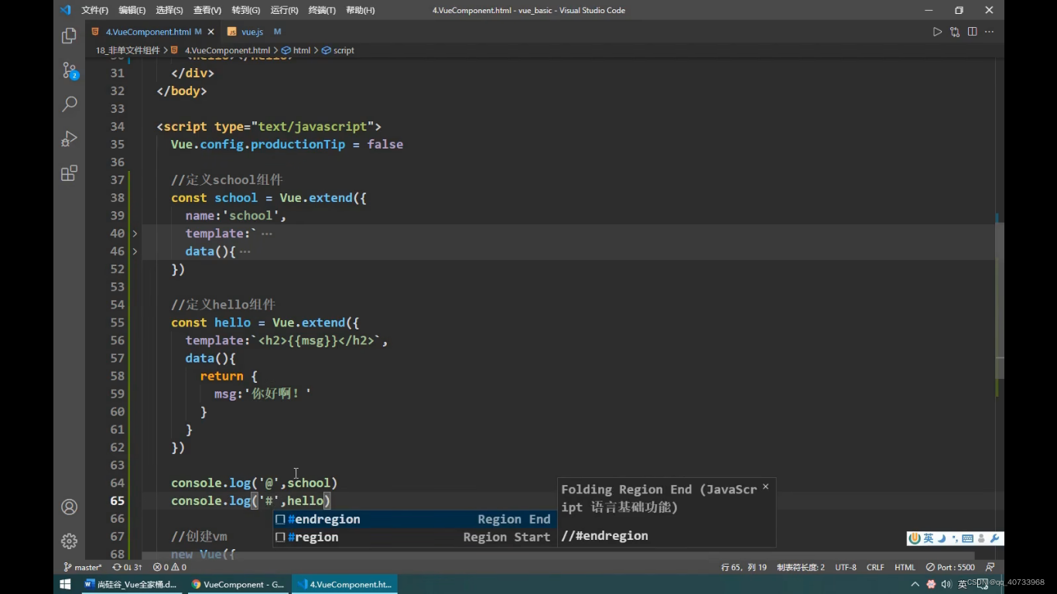Open the 终端(T) menu

click(322, 10)
